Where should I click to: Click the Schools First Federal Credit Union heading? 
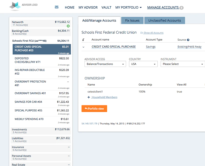[x=109, y=32]
